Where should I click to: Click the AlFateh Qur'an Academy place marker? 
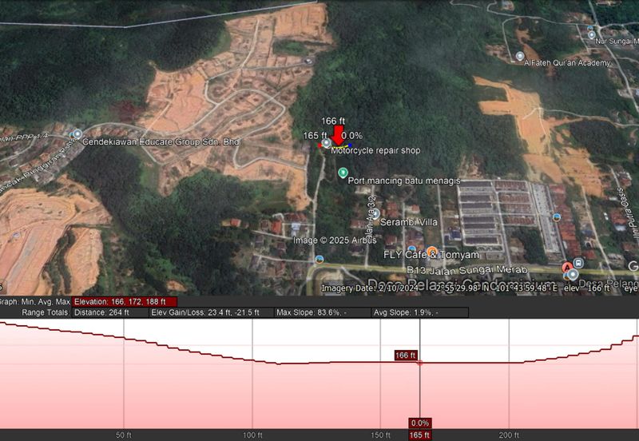(x=520, y=56)
